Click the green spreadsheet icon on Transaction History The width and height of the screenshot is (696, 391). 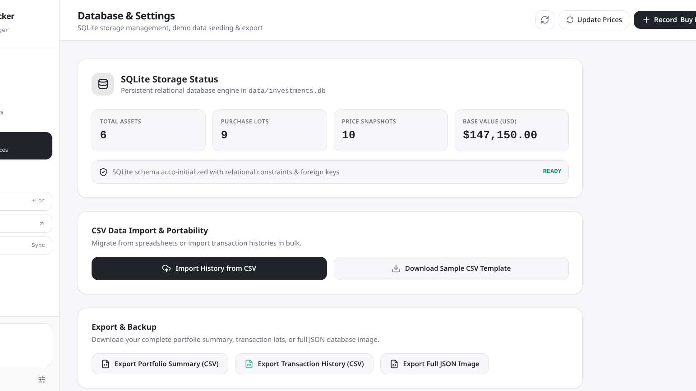point(249,364)
